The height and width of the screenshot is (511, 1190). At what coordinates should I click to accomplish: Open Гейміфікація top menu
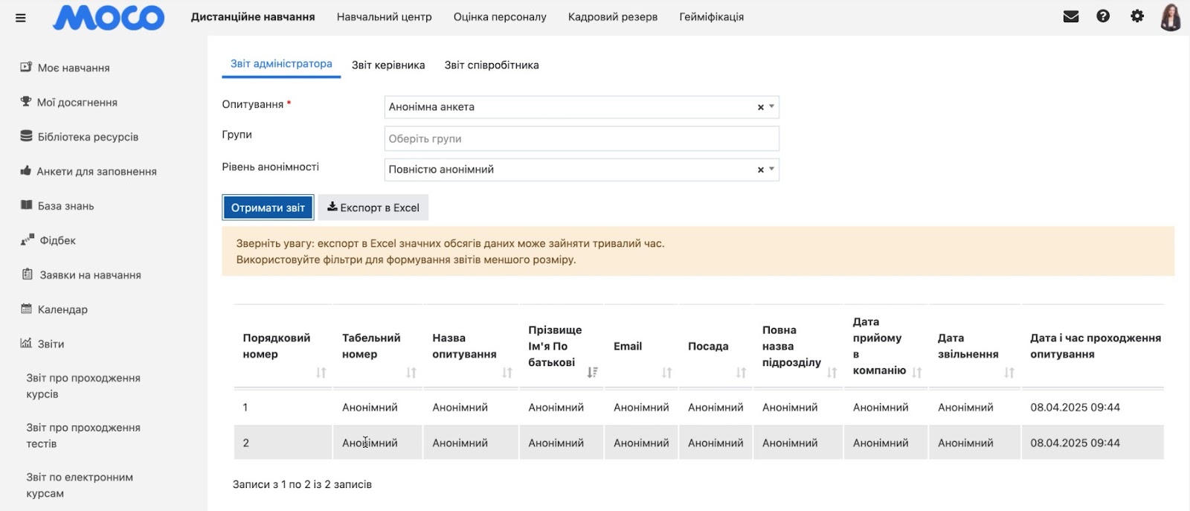click(x=711, y=16)
